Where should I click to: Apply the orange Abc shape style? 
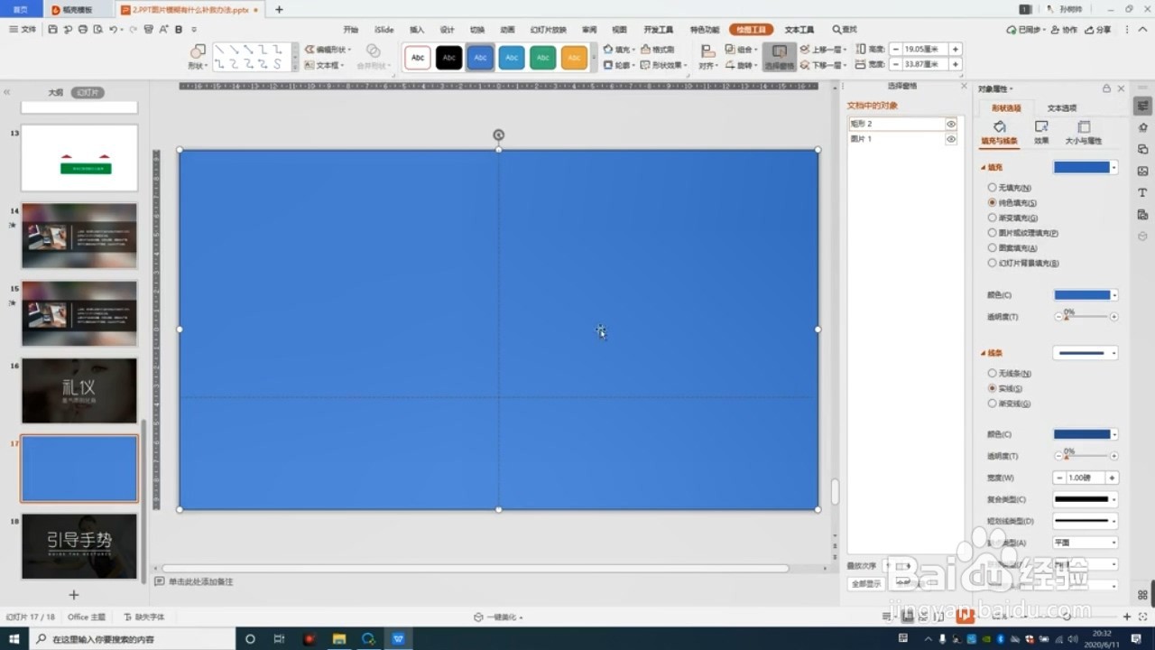tap(574, 58)
